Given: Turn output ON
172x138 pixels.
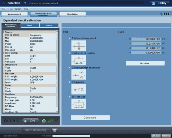Looking at the screenshot, I should click(31, 121).
